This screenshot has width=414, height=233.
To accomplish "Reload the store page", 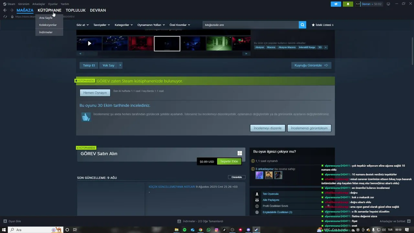I will [x=5, y=17].
